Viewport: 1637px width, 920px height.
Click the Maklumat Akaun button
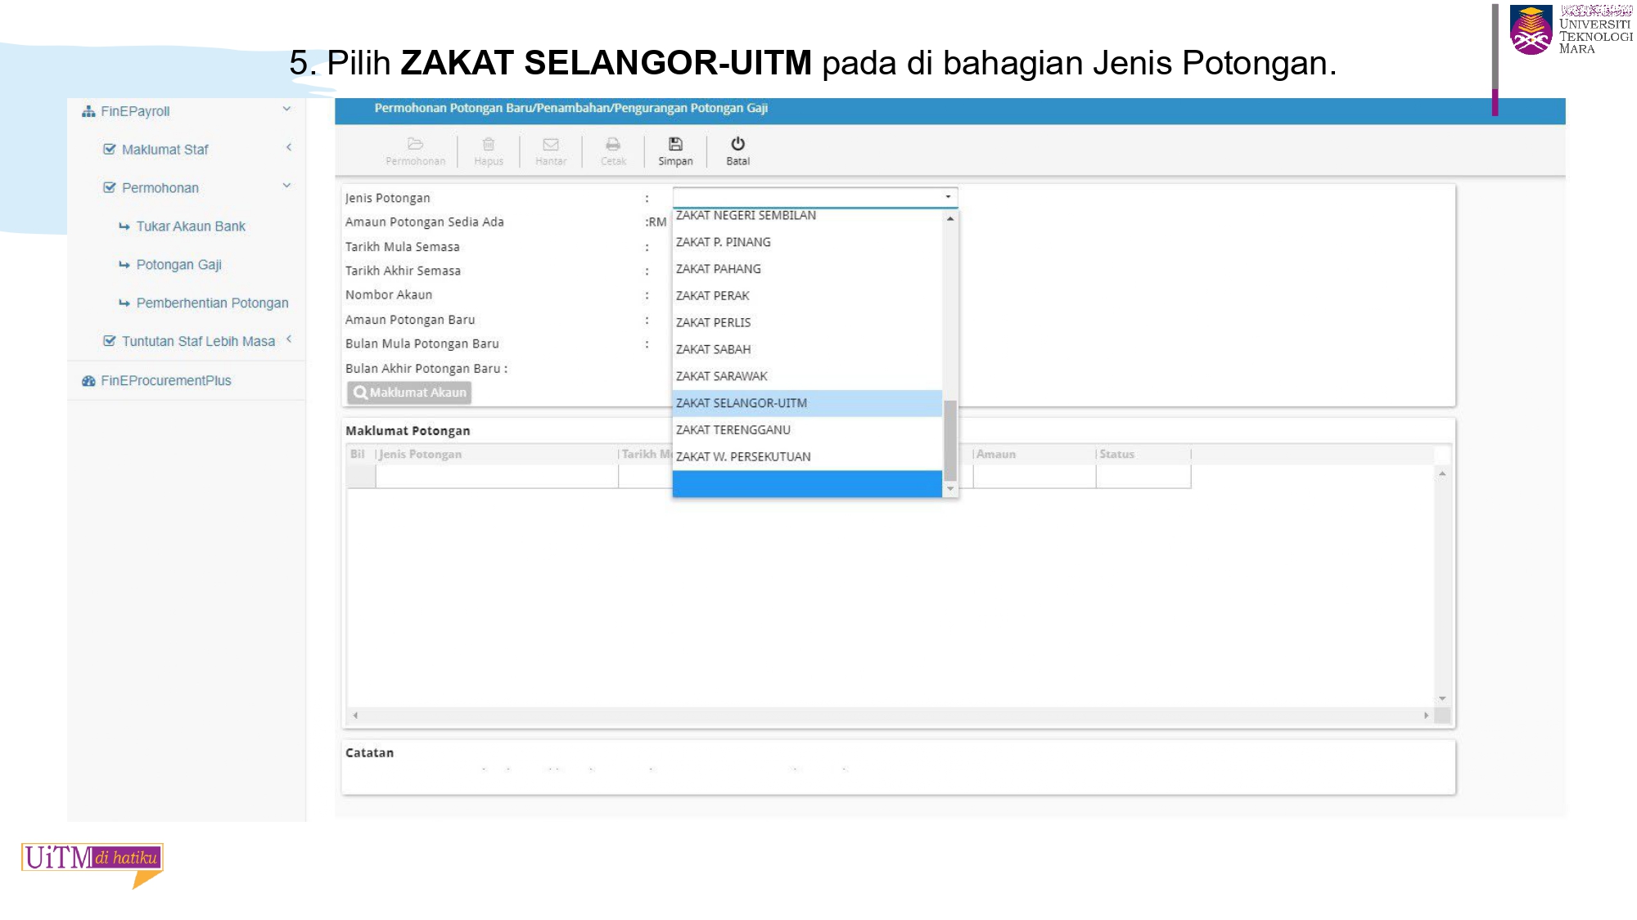coord(409,393)
